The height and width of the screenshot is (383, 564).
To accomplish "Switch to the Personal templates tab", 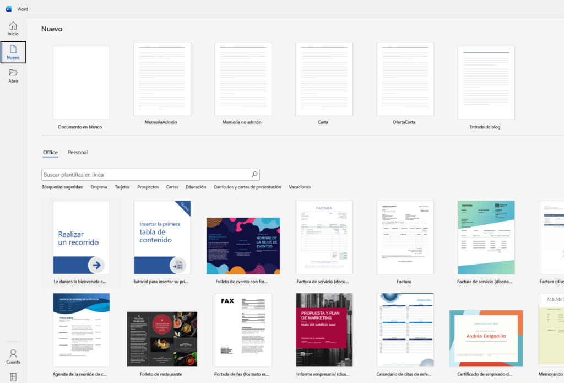I will point(78,152).
